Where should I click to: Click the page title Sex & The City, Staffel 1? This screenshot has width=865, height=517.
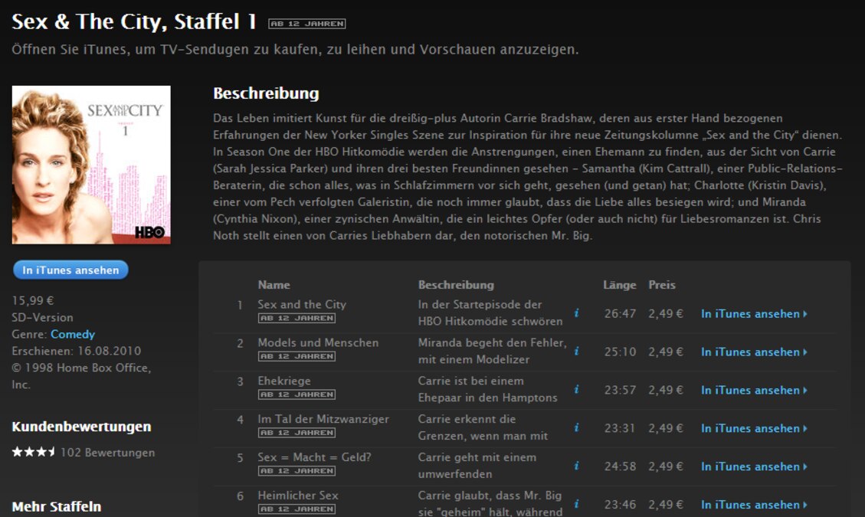point(134,22)
